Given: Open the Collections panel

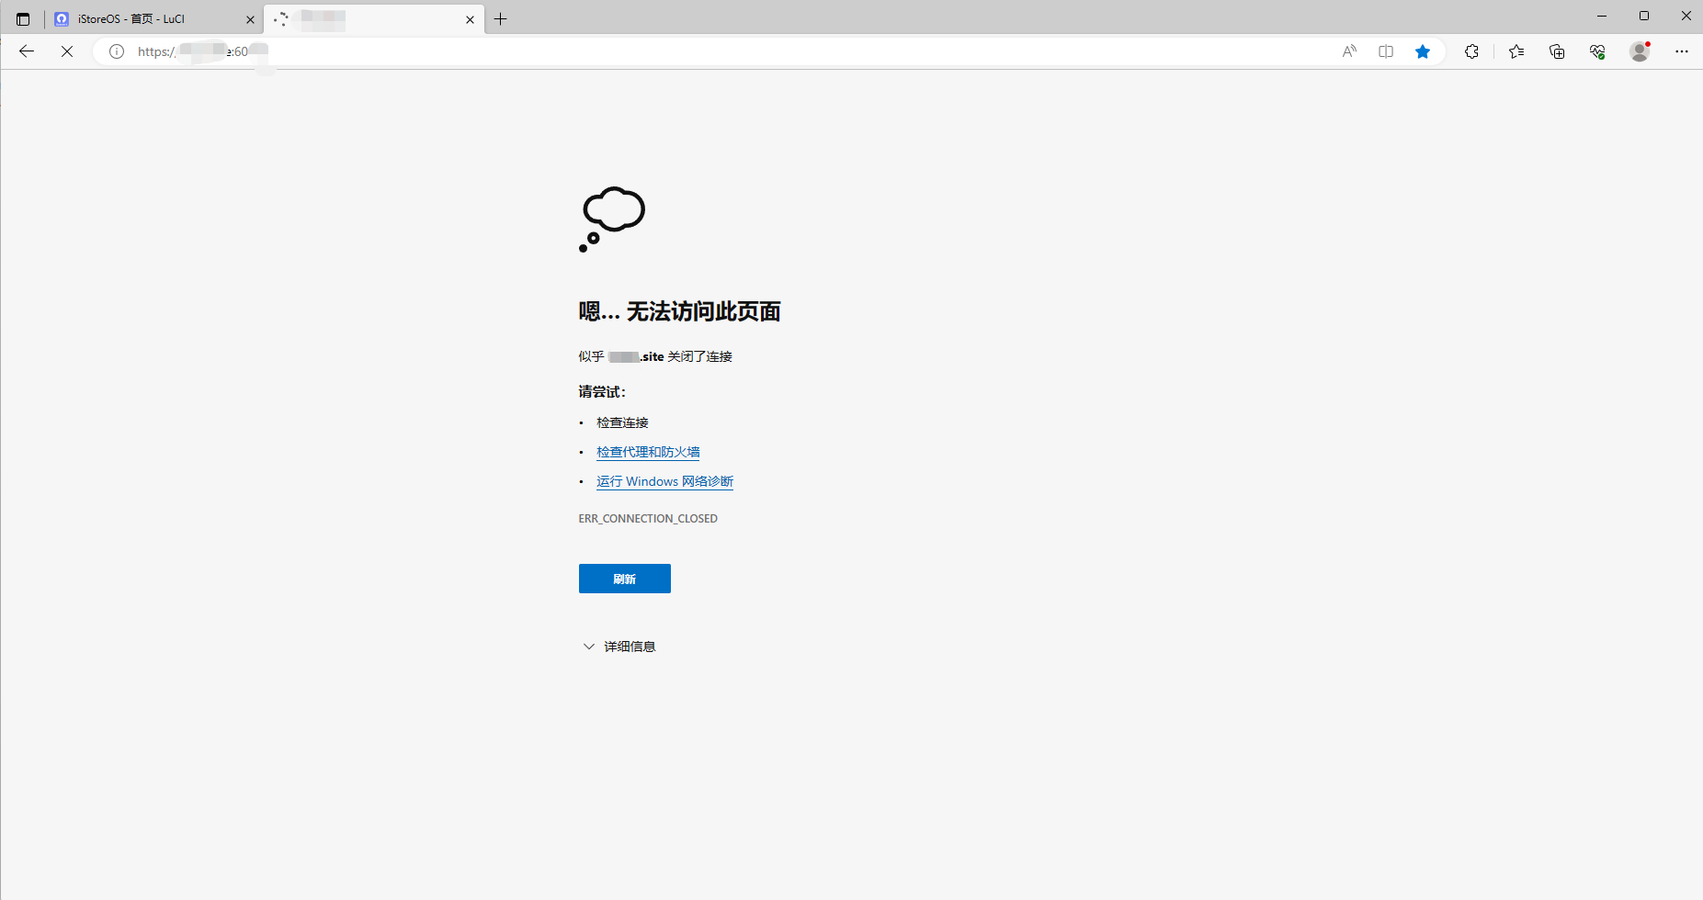Looking at the screenshot, I should [1557, 51].
